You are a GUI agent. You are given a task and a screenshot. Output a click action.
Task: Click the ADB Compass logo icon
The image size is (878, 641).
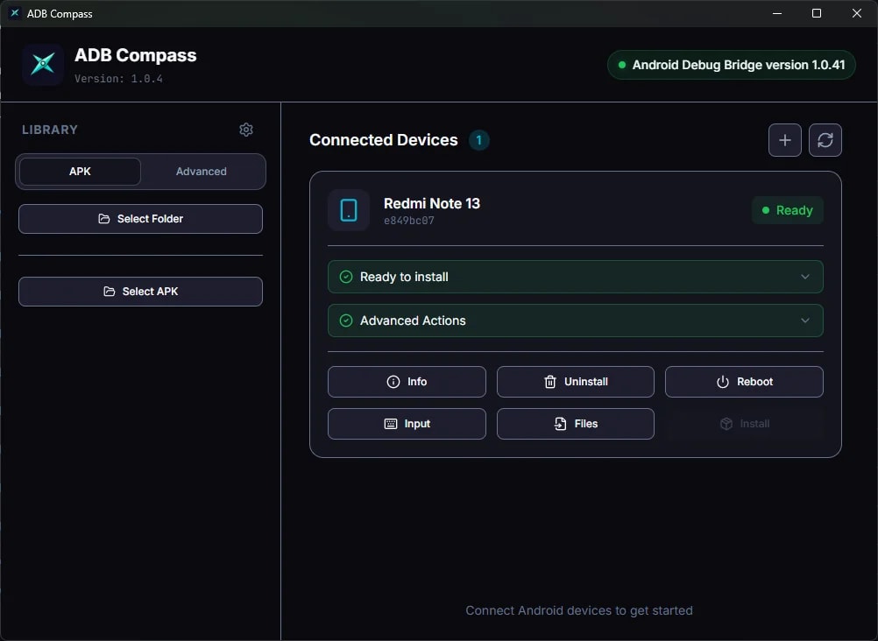coord(42,64)
